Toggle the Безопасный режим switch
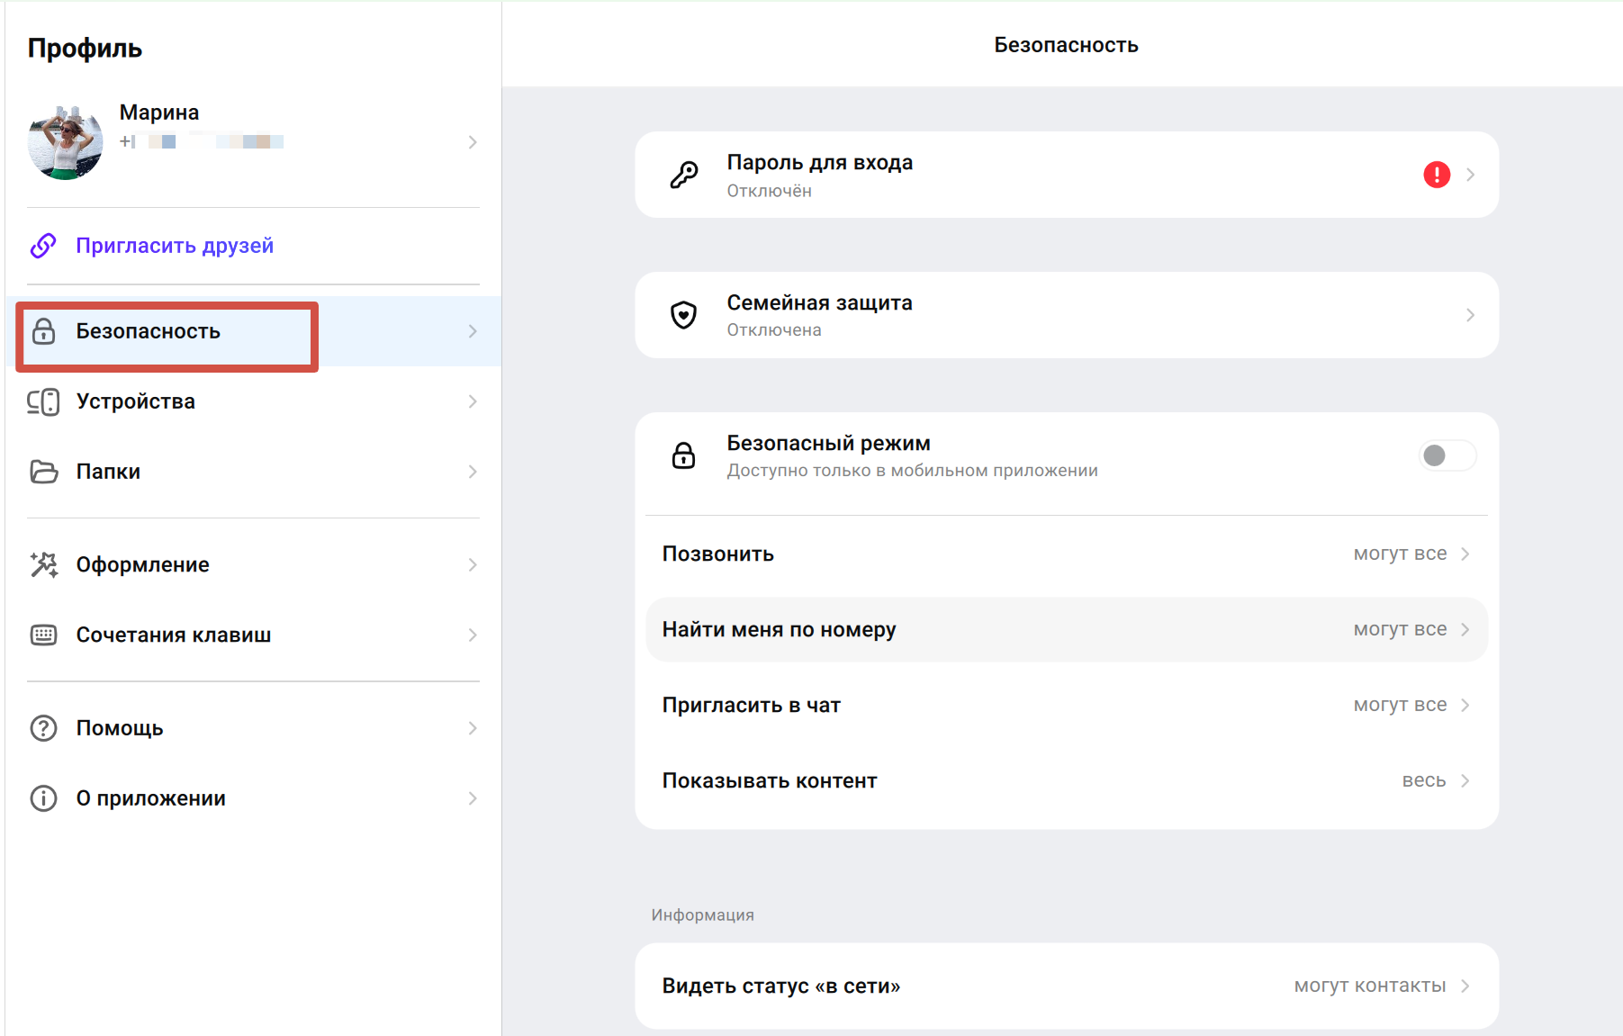Viewport: 1623px width, 1036px height. pyautogui.click(x=1447, y=455)
